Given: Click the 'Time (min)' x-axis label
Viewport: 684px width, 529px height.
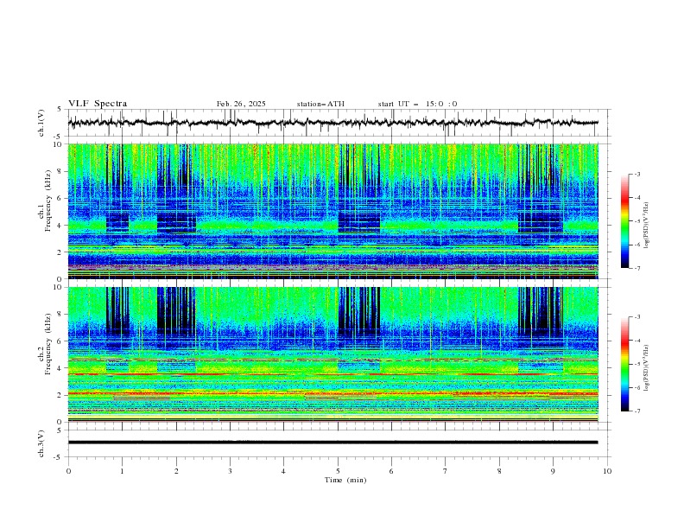Looking at the screenshot, I should 345,480.
